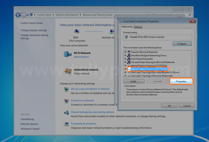Click the Forward navigation arrow in Control Panel
This screenshot has width=209, height=142.
24,15
